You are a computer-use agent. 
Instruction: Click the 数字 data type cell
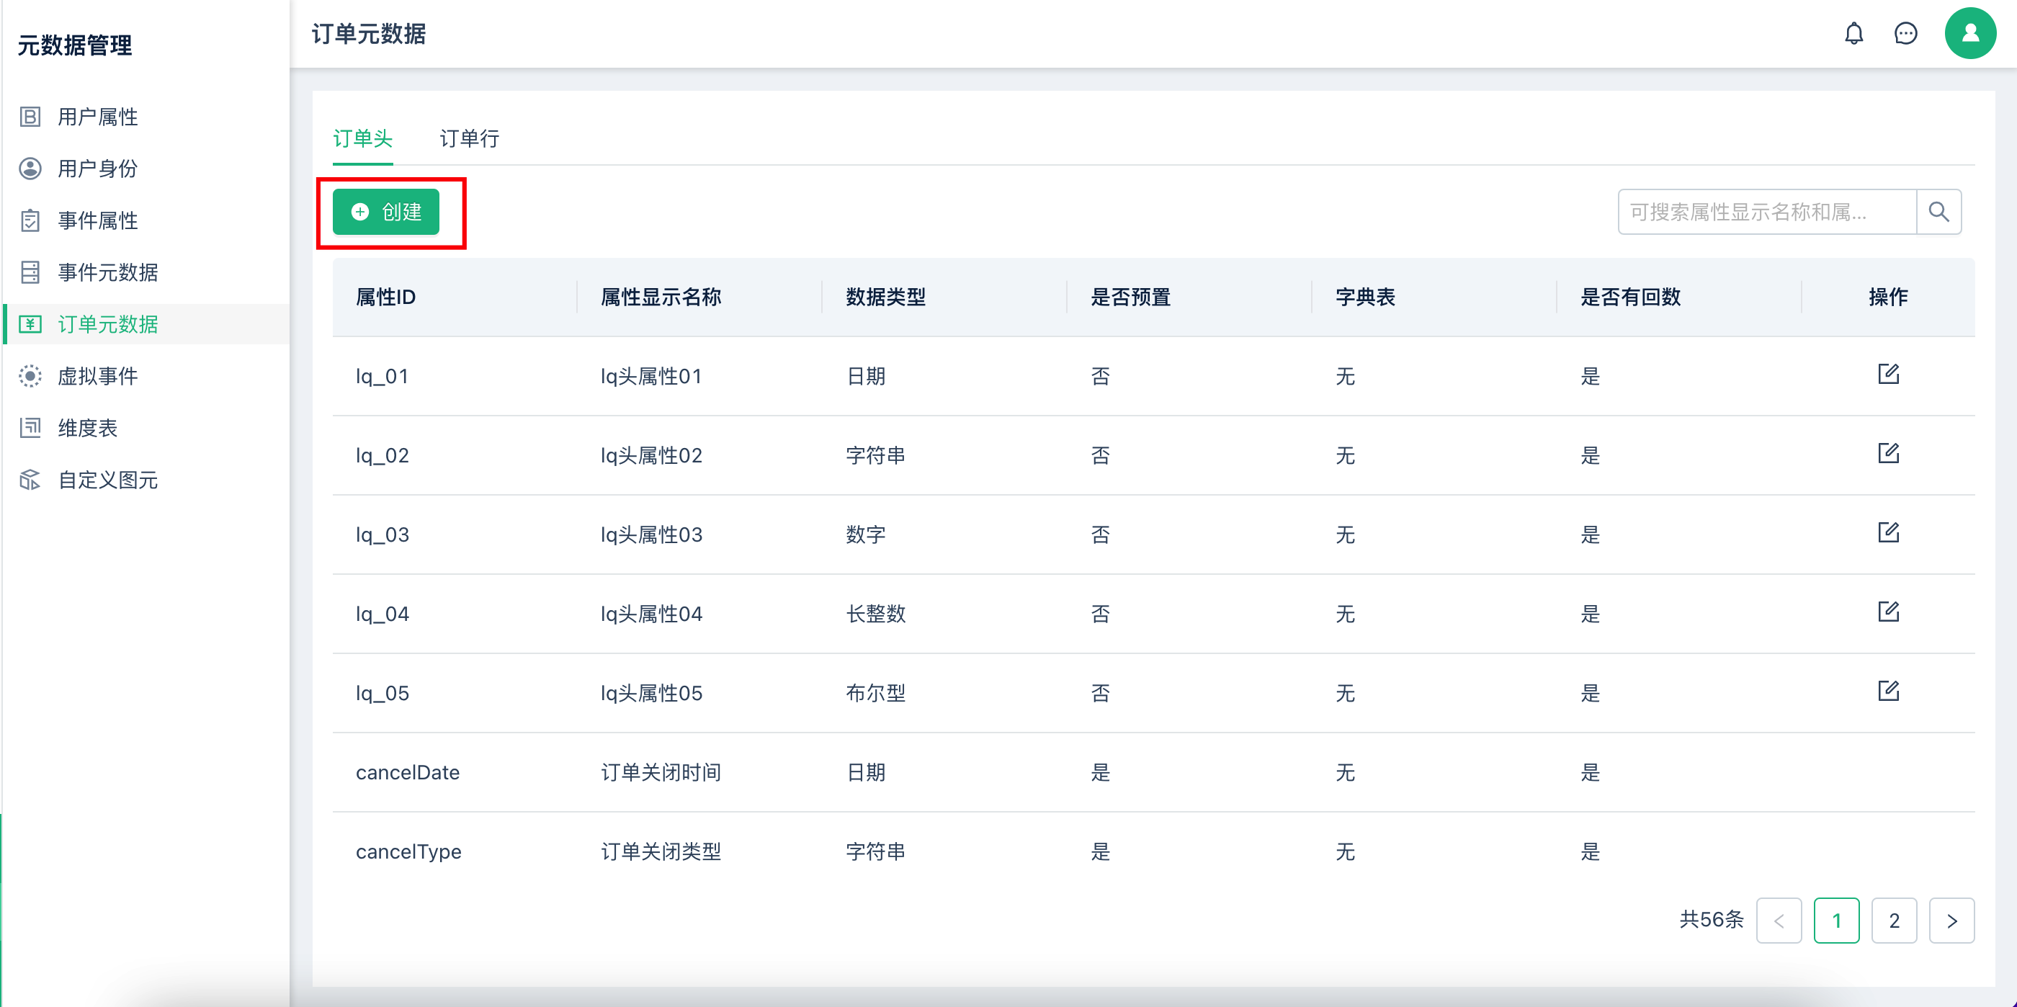(x=865, y=534)
